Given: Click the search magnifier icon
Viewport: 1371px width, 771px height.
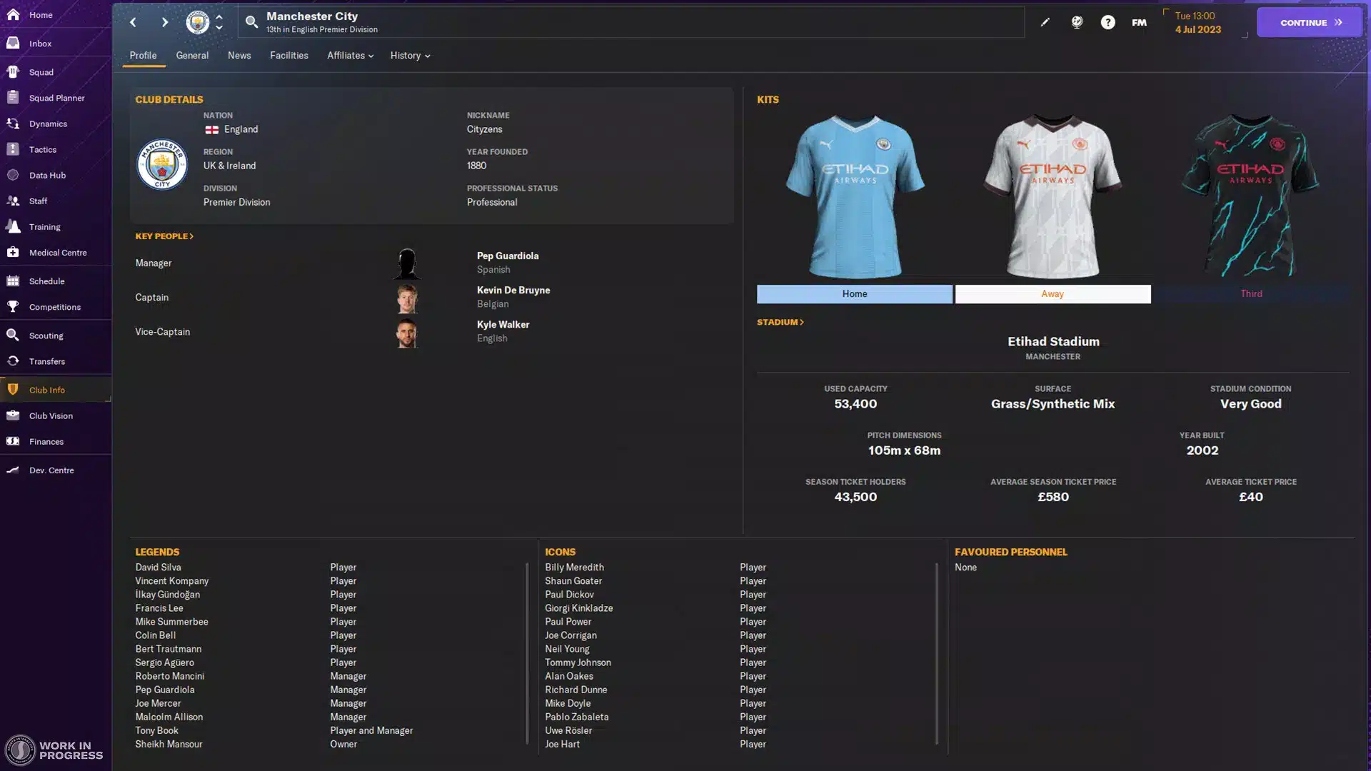Looking at the screenshot, I should 251,22.
